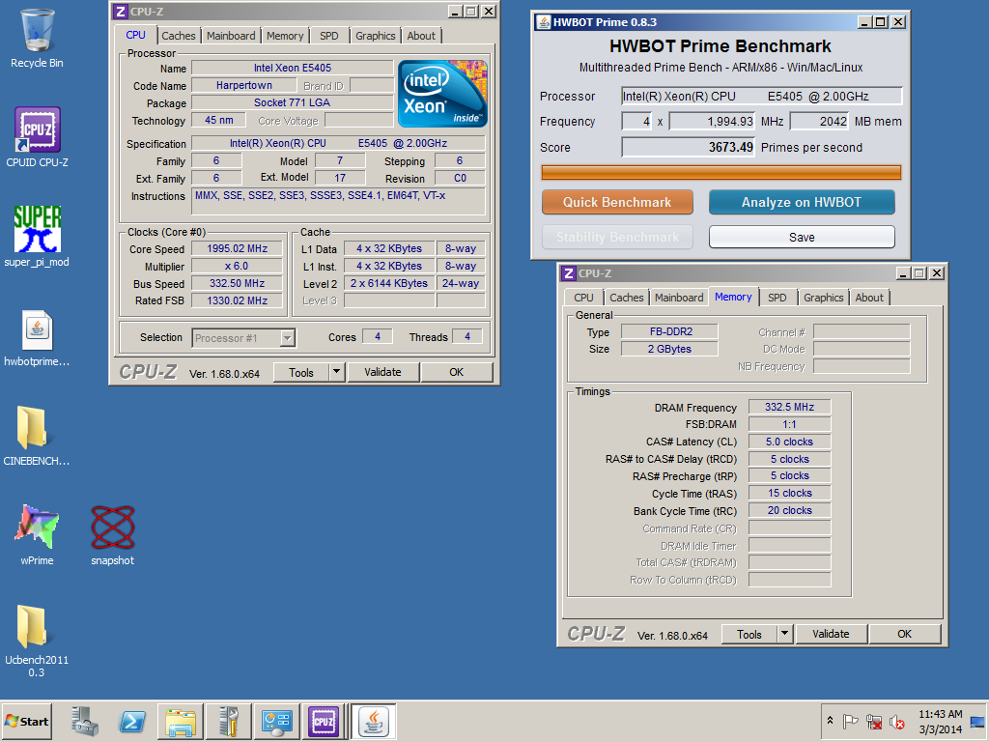This screenshot has width=989, height=742.
Task: Open the snapshot desktop icon
Action: (112, 533)
